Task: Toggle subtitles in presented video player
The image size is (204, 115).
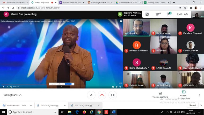Action: (113, 87)
